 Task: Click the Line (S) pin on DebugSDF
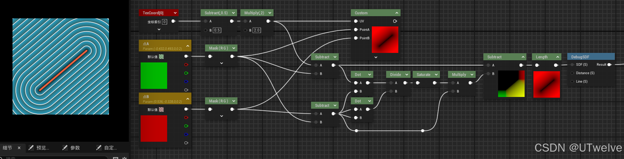(572, 82)
